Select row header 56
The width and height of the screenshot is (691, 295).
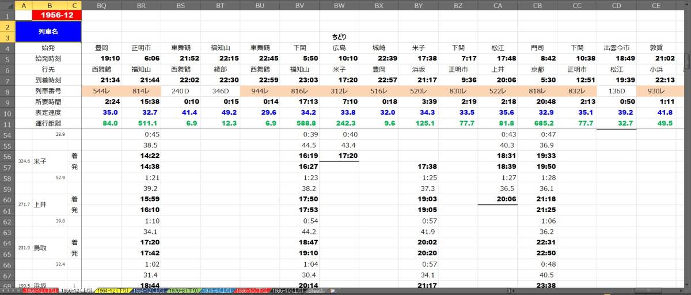coord(7,156)
